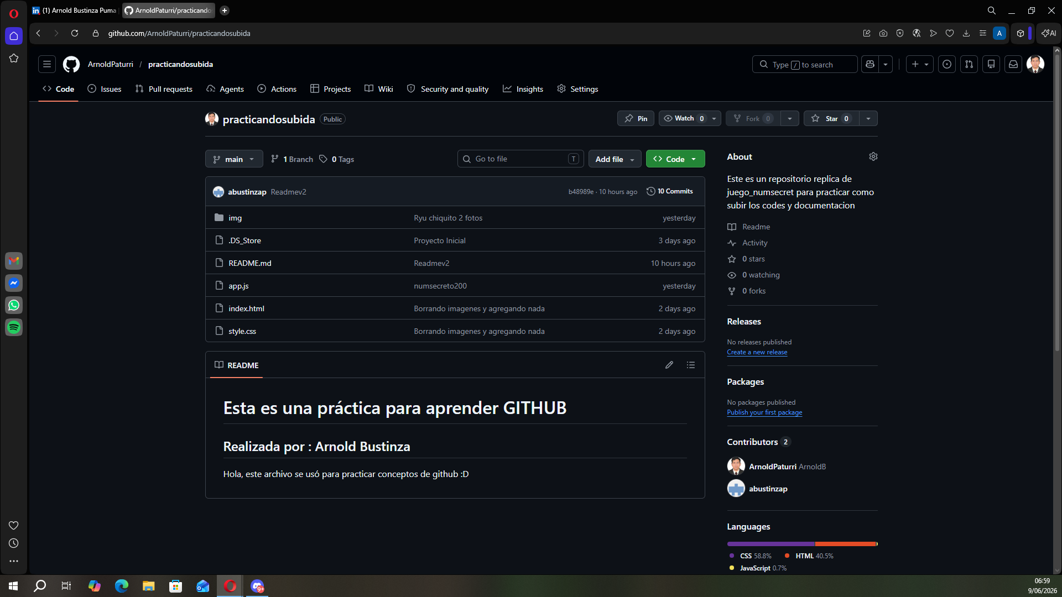This screenshot has height=597, width=1062.
Task: Open the notifications inbox icon
Action: [1013, 65]
